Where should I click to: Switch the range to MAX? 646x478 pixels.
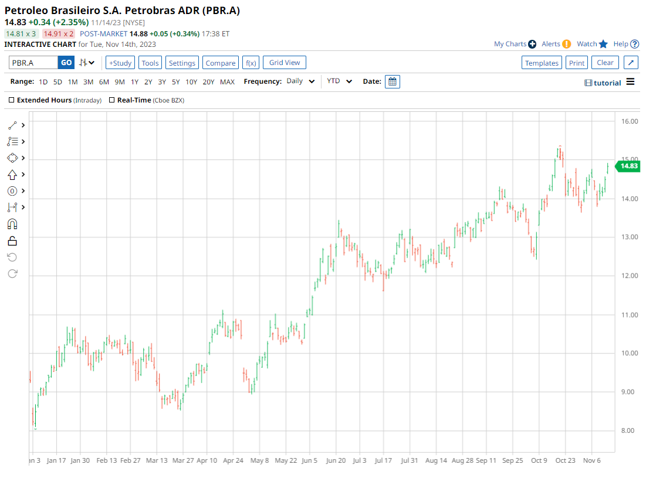(x=227, y=82)
